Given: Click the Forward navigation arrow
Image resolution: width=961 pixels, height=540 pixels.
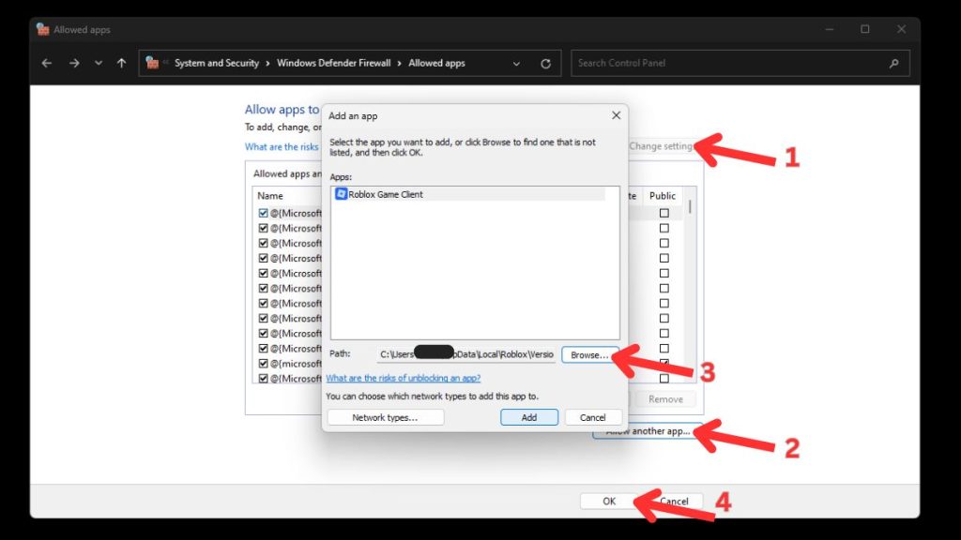Looking at the screenshot, I should (73, 64).
